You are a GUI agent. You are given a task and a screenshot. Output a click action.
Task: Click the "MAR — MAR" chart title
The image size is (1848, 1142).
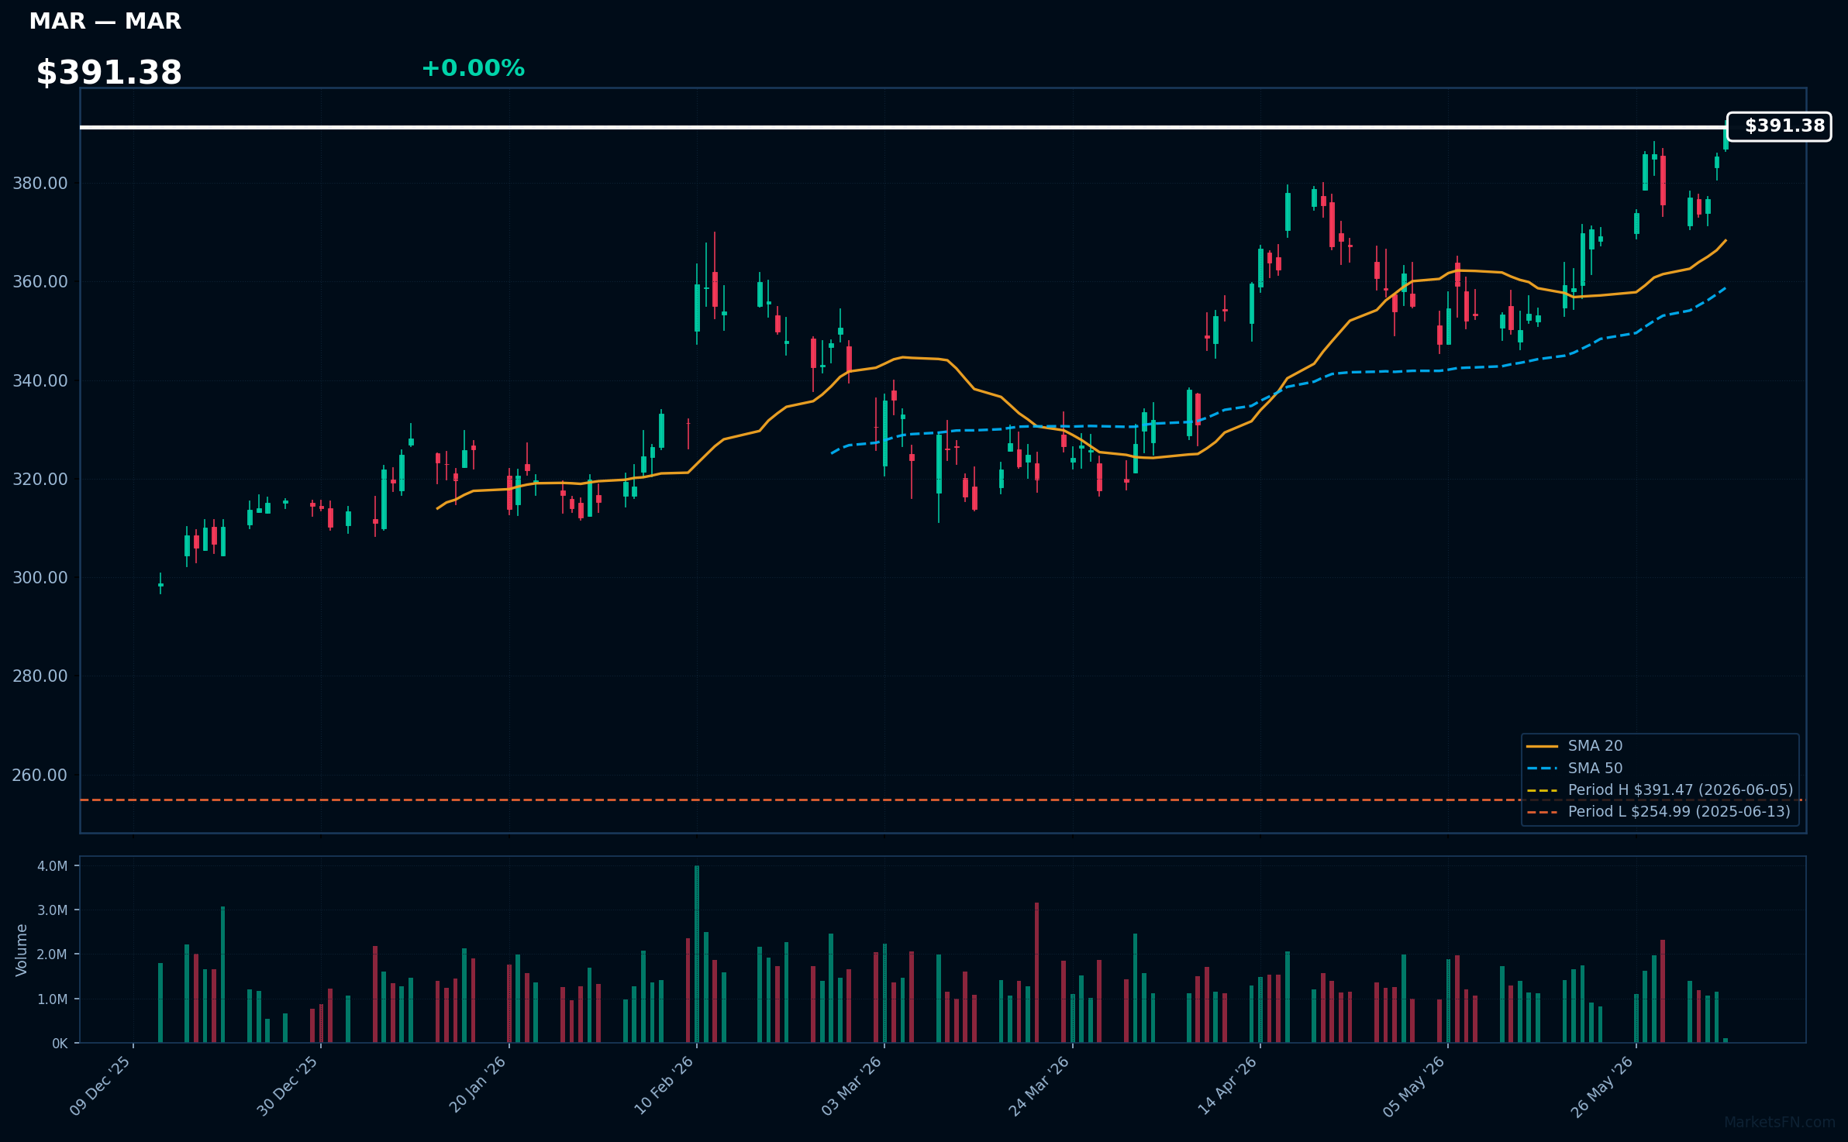105,22
